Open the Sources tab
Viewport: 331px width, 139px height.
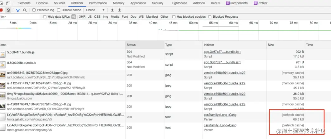tap(60, 3)
